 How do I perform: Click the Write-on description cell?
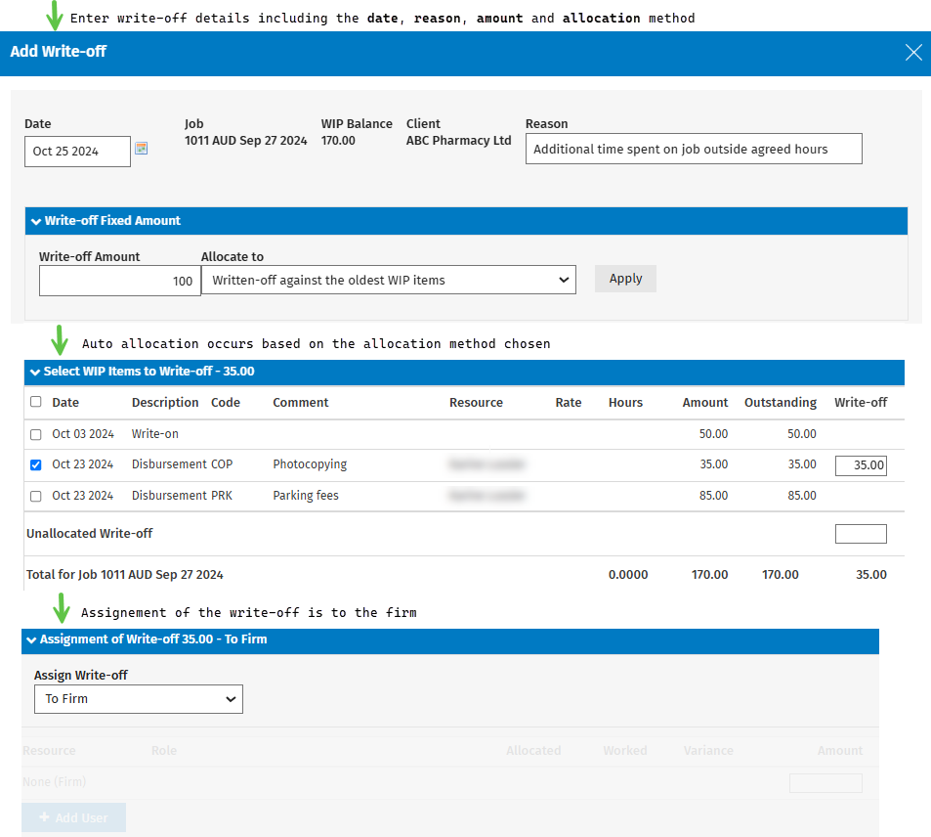point(155,434)
